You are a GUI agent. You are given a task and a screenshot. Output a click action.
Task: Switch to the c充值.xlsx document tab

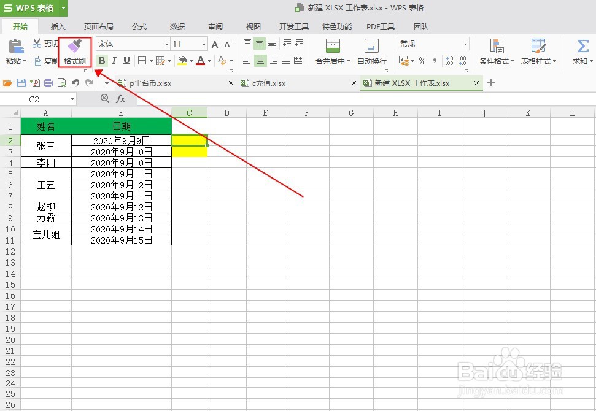coord(269,83)
